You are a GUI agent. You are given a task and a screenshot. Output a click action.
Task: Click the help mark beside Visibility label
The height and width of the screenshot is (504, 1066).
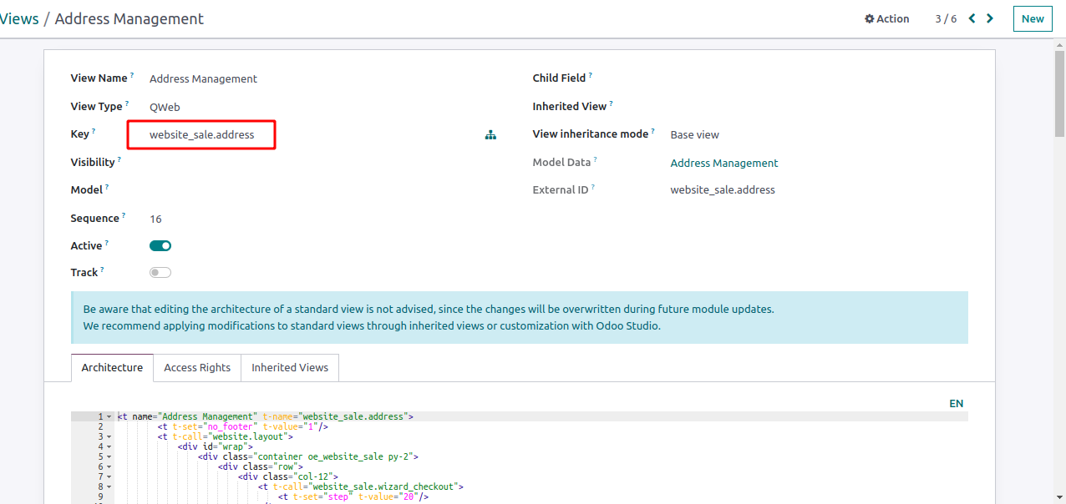(119, 159)
